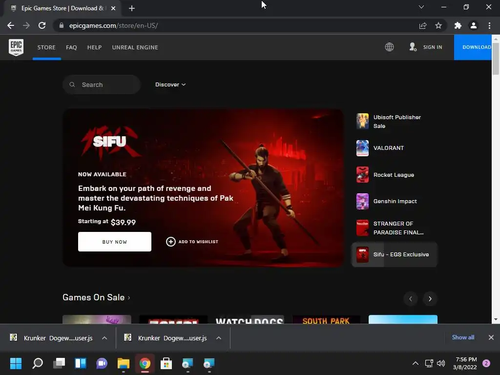
Task: Select STRANGER OF PARADISE FINAL... item
Action: pyautogui.click(x=394, y=228)
